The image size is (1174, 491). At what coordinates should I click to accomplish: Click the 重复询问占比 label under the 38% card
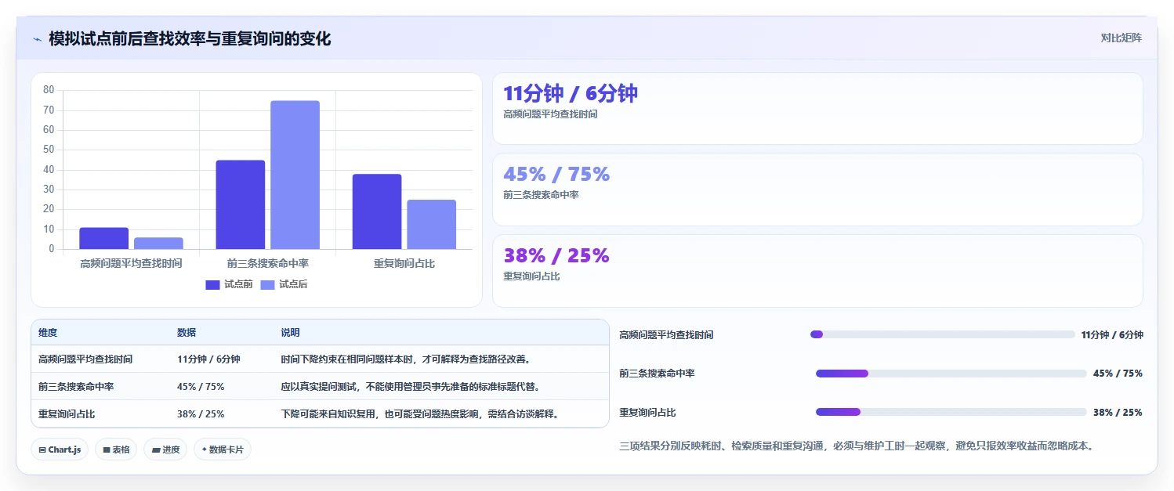pos(531,276)
